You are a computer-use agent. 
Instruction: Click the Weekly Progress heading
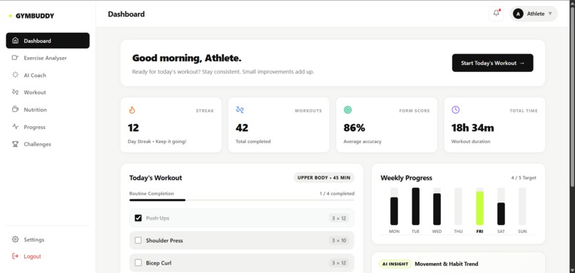pos(407,177)
